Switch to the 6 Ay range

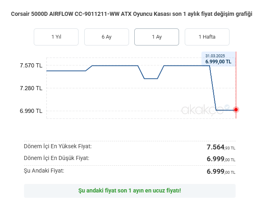107,37
